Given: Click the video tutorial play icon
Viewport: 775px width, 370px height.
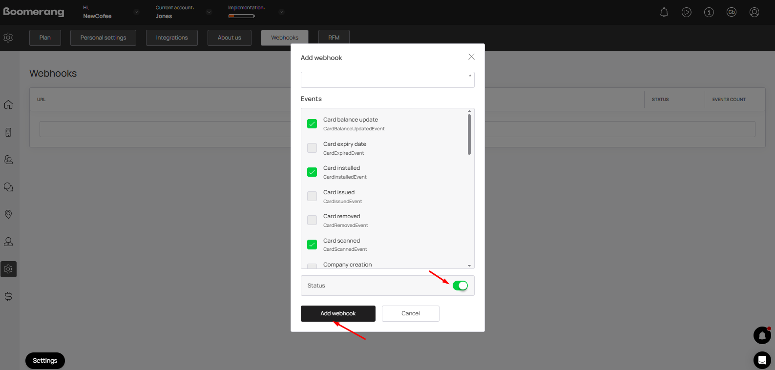Looking at the screenshot, I should tap(686, 12).
